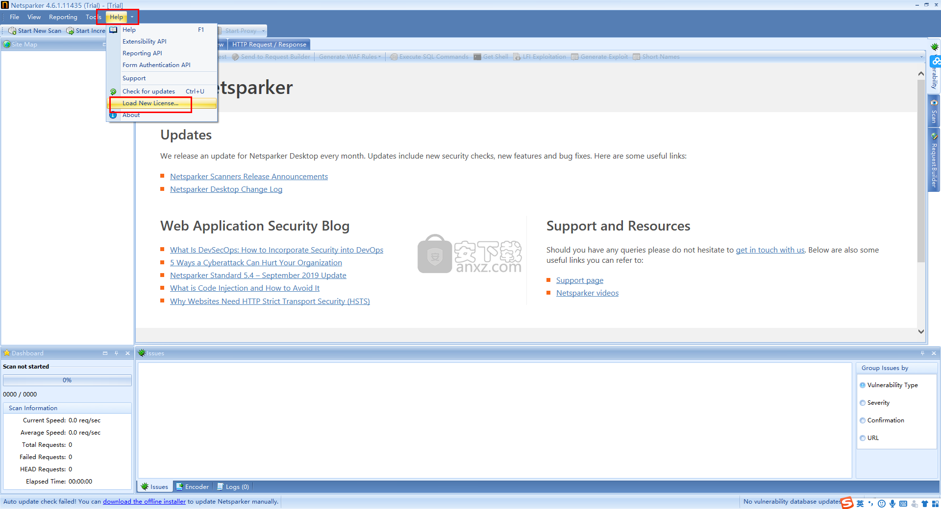Open Netsparker Scanners Release Announcements link
The width and height of the screenshot is (941, 509).
tap(249, 177)
